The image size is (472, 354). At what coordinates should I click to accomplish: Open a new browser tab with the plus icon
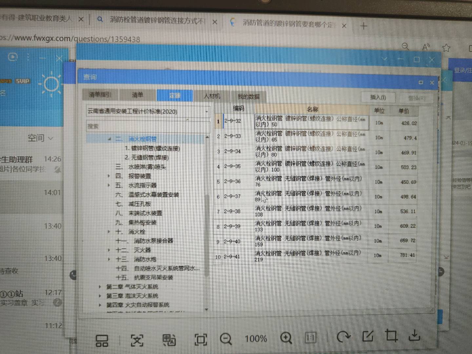pos(364,26)
